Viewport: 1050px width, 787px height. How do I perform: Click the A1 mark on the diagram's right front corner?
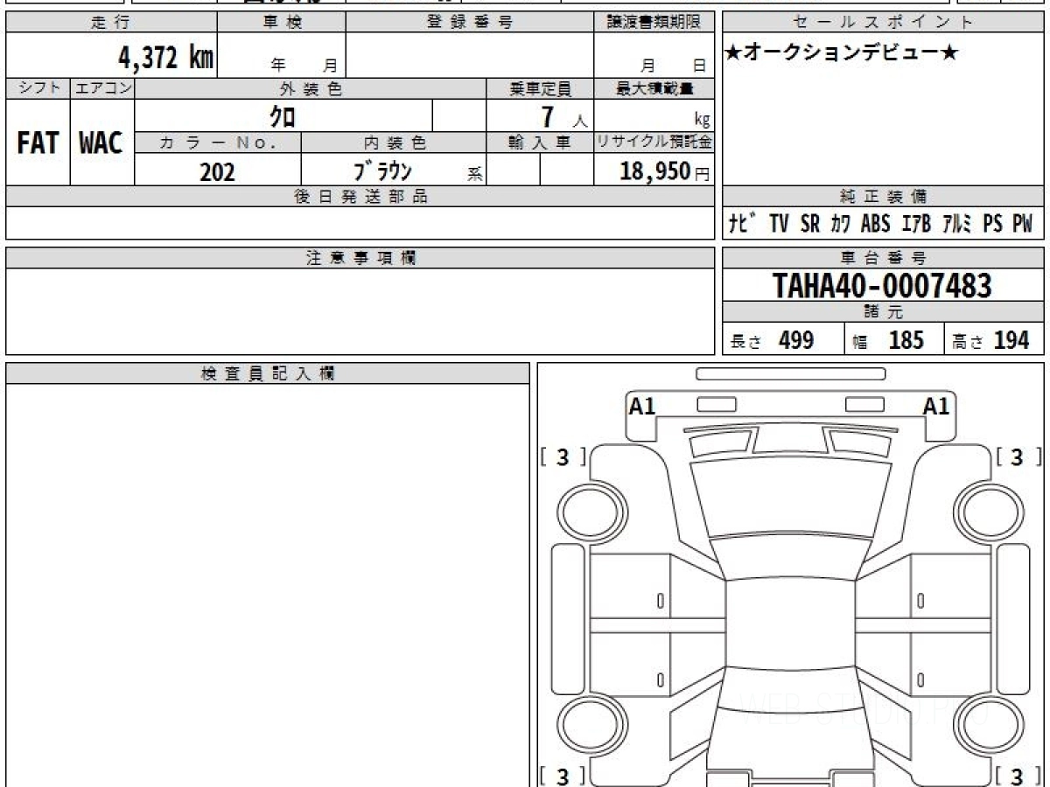coord(936,406)
